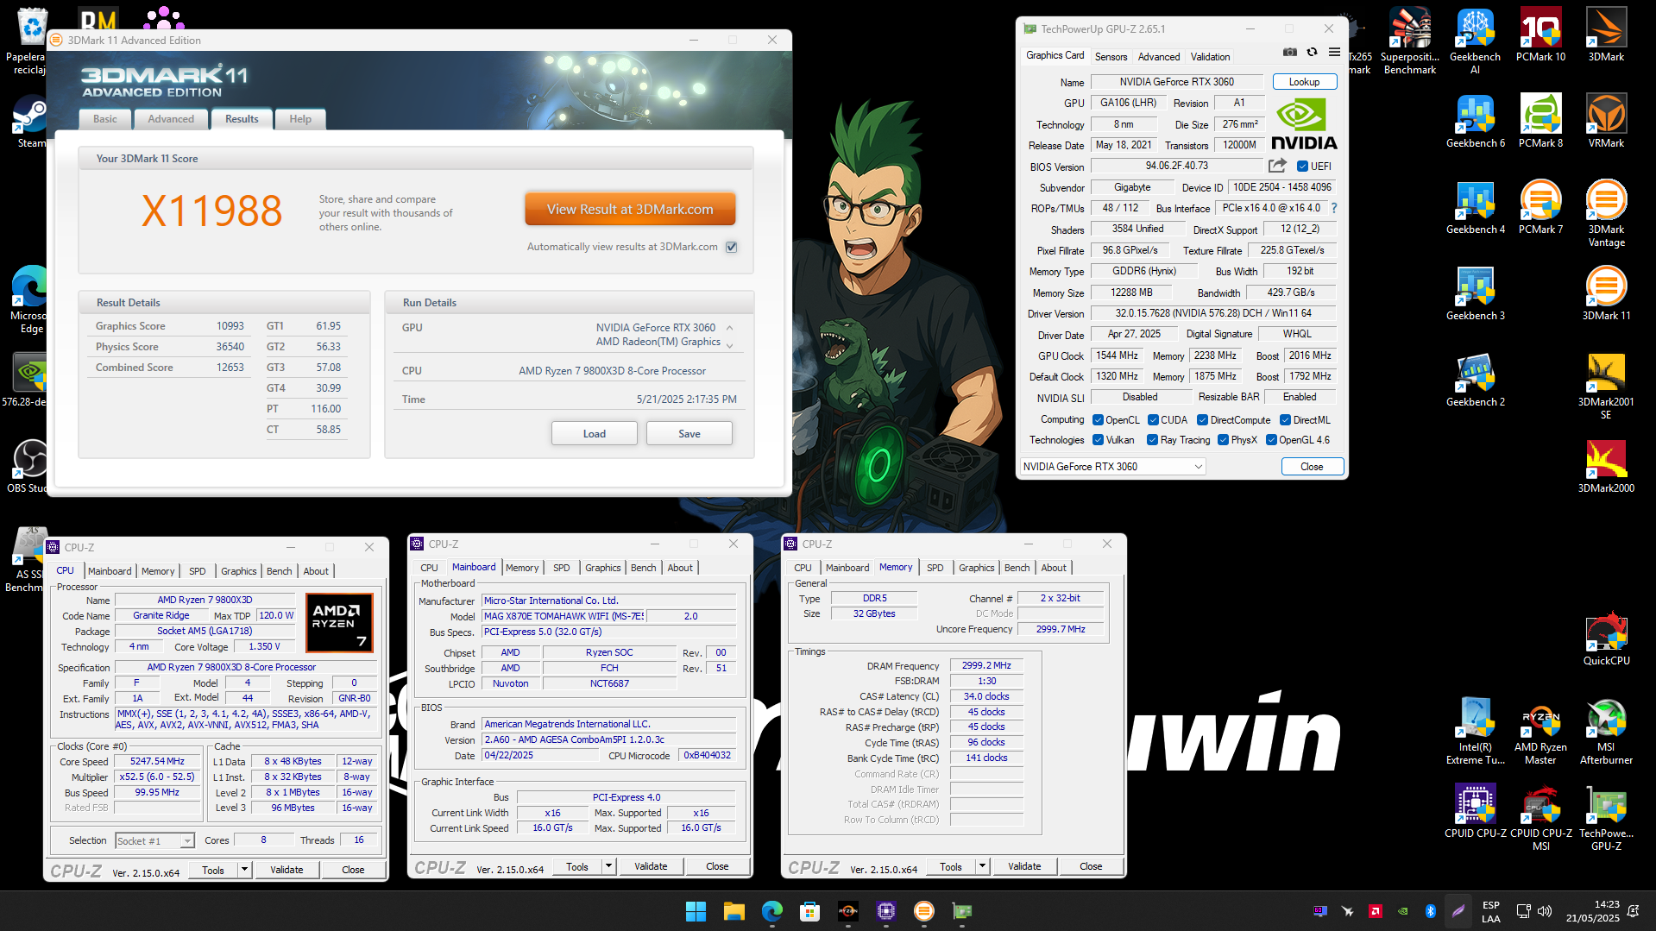
Task: Open Steam desktop shortcut
Action: click(x=30, y=121)
